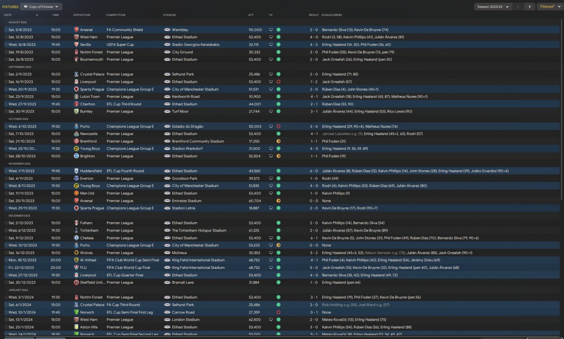Open the FA Community Shield competition link

[x=125, y=30]
